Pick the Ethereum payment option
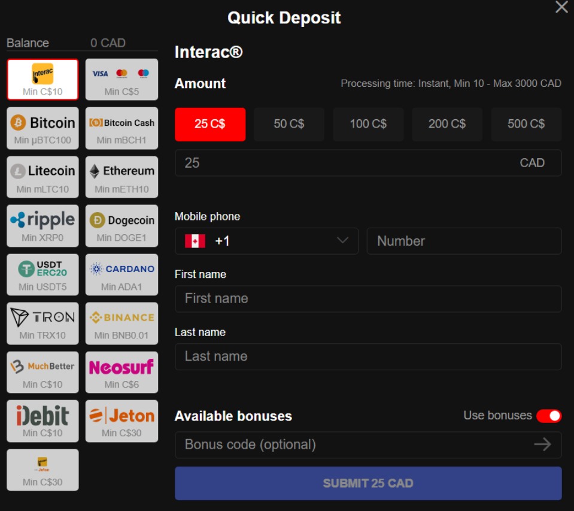Screen dimensions: 574x511 [122, 177]
